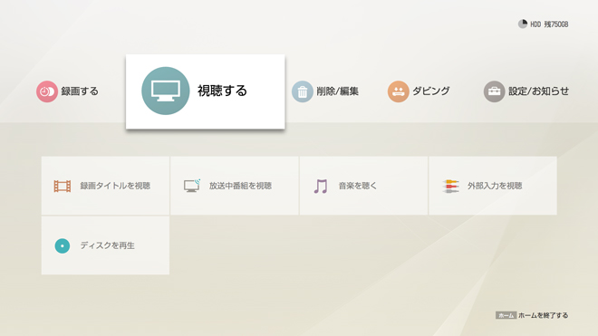The image size is (598, 336).
Task: Choose 外部入力を視聴 text
Action: click(x=495, y=187)
